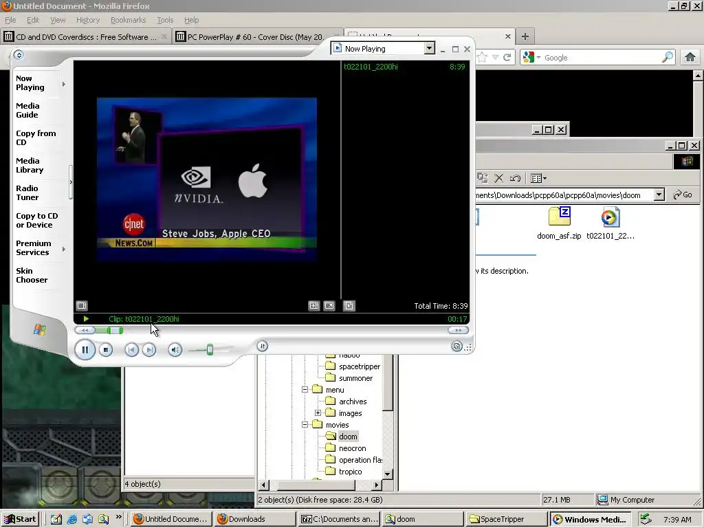Open the Media Guide section

pyautogui.click(x=27, y=111)
